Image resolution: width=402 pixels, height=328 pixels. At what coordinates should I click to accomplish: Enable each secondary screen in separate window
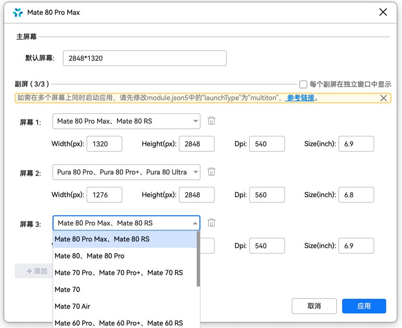tap(304, 84)
